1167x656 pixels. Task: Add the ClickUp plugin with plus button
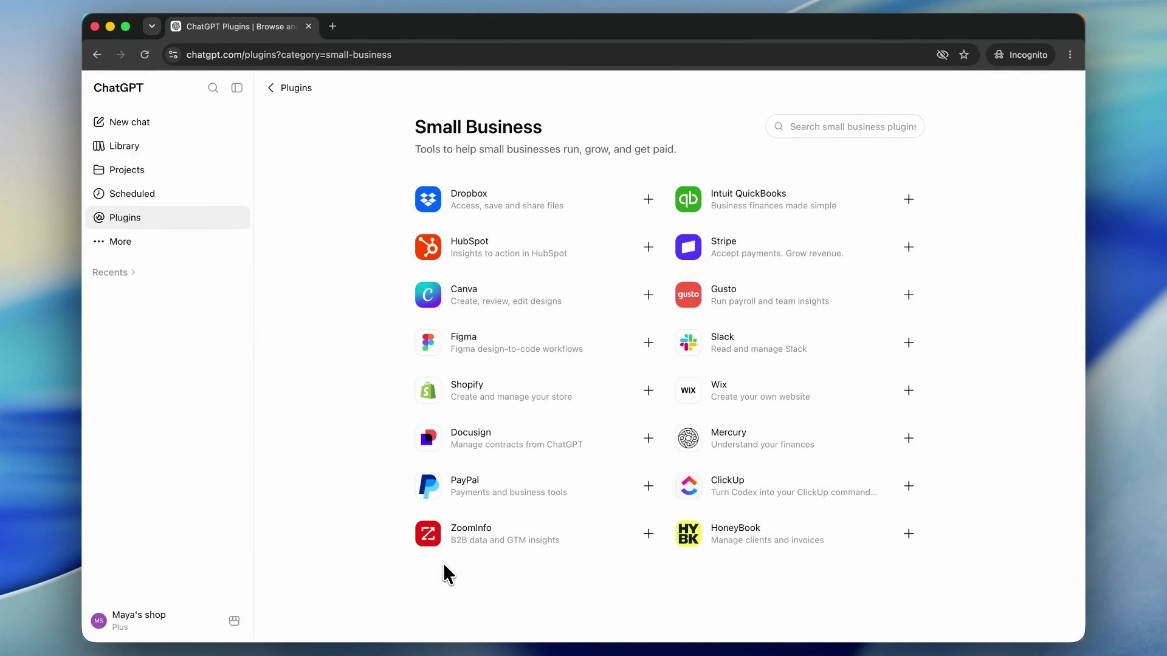[x=909, y=486]
